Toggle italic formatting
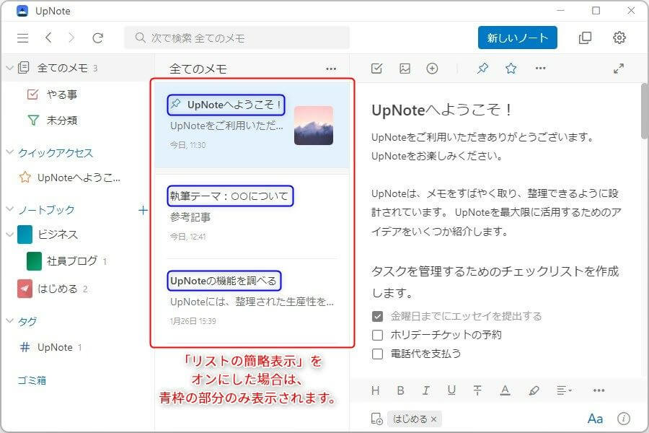The height and width of the screenshot is (433, 649). click(x=425, y=390)
